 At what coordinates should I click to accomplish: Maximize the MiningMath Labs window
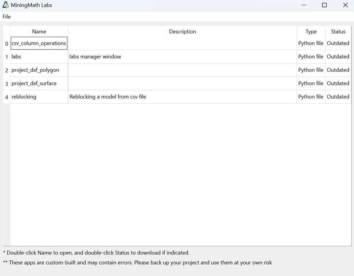point(324,5)
